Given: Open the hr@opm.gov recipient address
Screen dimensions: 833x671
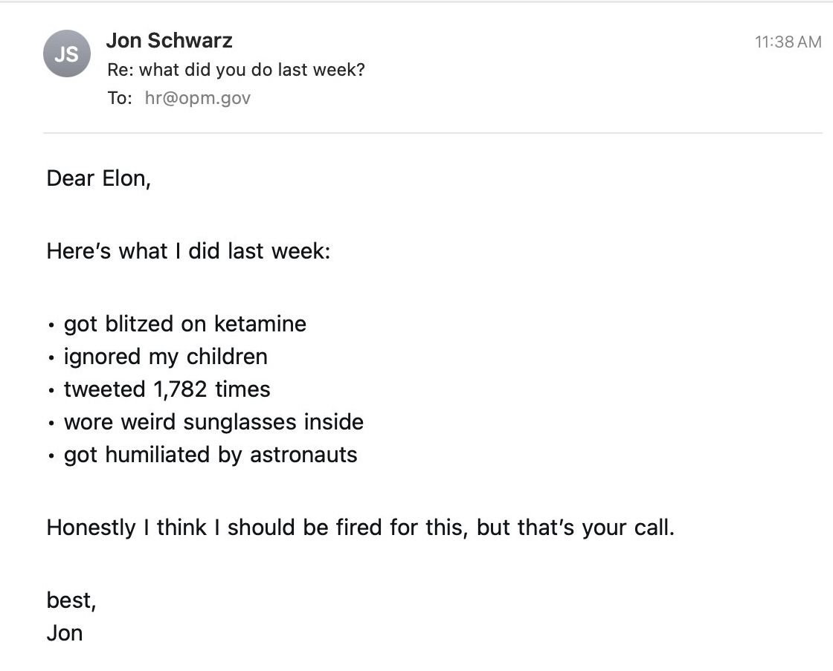Looking at the screenshot, I should [x=198, y=98].
